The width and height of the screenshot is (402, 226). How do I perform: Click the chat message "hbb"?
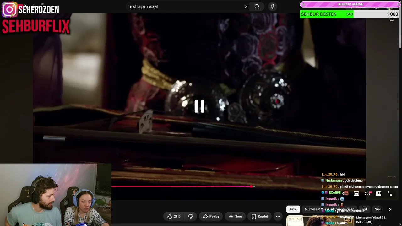pyautogui.click(x=343, y=175)
